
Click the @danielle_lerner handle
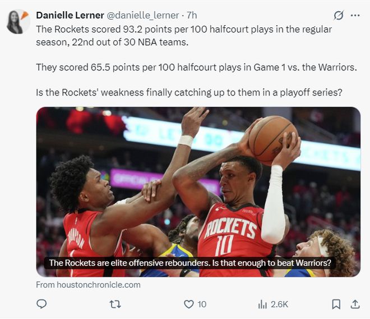[143, 15]
